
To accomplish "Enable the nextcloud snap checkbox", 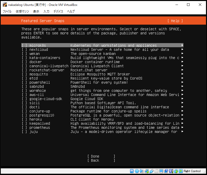I will (24, 50).
